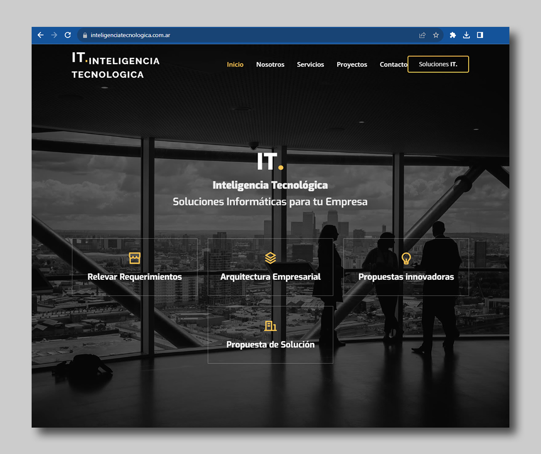Open the Nosotros navigation item

(270, 64)
